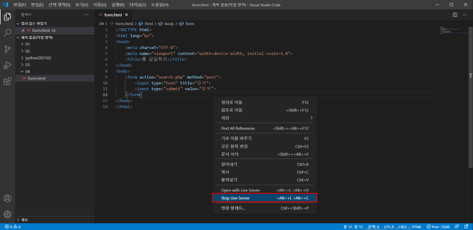Select Find All References in context menu
473x230 pixels.
(264, 128)
